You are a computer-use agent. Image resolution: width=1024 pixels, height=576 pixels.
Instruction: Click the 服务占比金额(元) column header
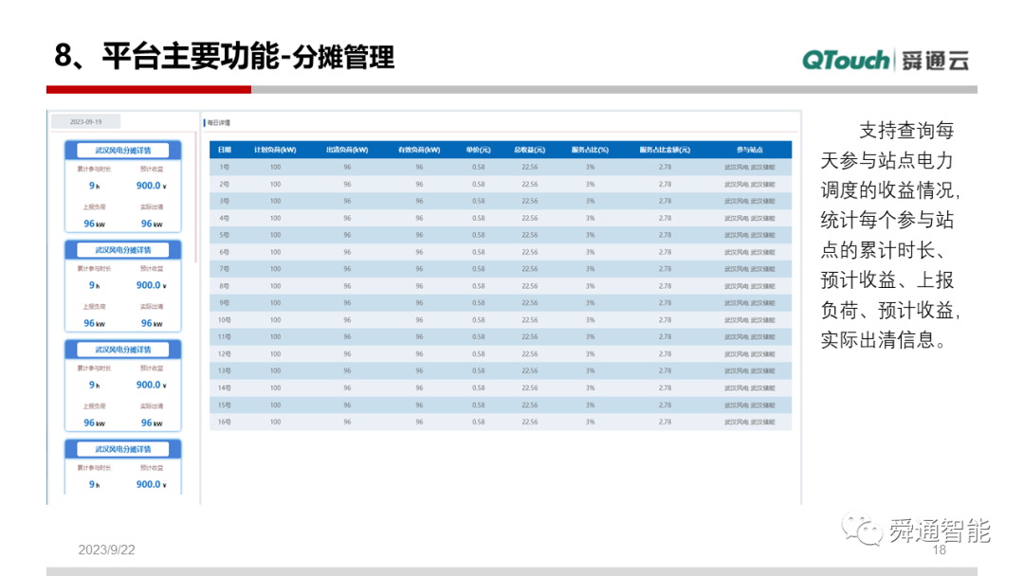click(x=664, y=150)
